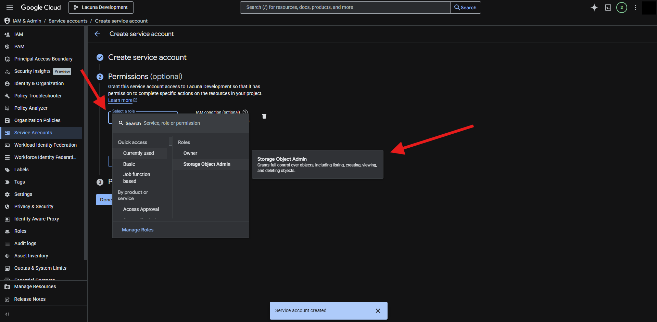Click the top resource search bar
This screenshot has width=657, height=322.
(345, 8)
